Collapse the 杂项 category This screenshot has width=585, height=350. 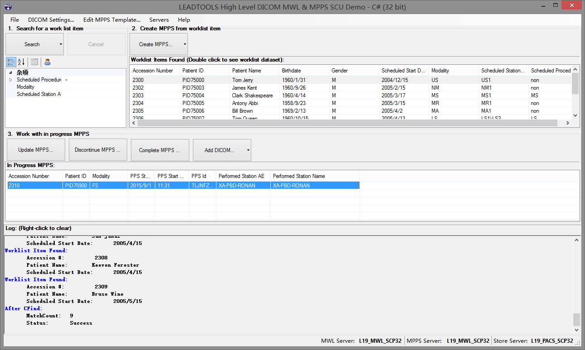coord(11,72)
